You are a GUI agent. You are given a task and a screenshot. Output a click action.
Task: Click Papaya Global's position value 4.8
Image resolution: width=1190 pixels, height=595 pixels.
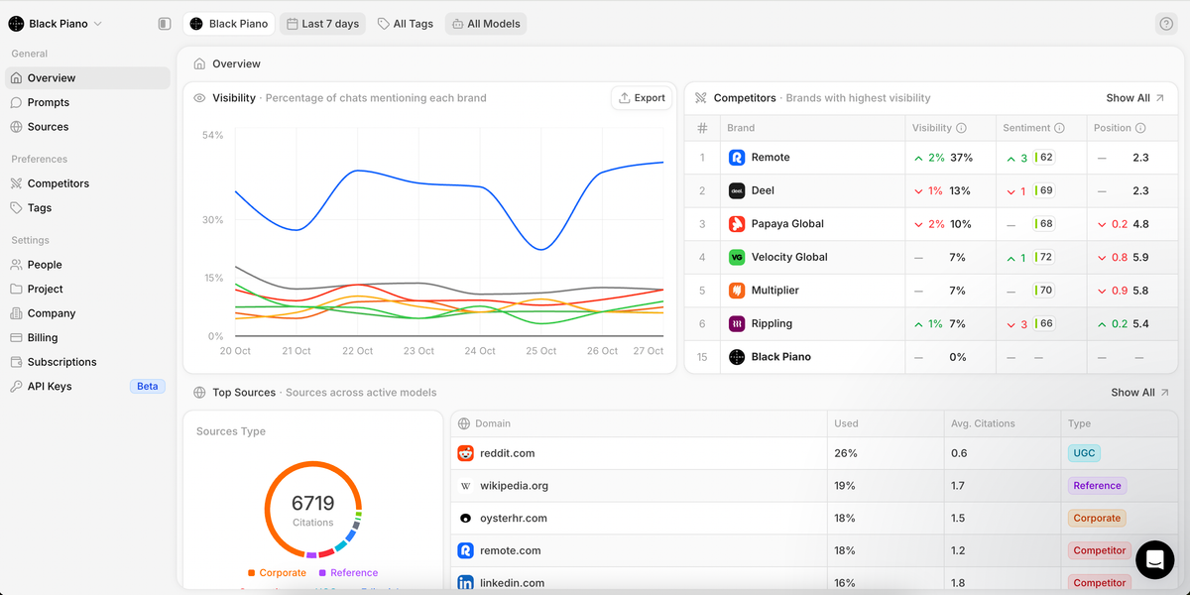1140,224
